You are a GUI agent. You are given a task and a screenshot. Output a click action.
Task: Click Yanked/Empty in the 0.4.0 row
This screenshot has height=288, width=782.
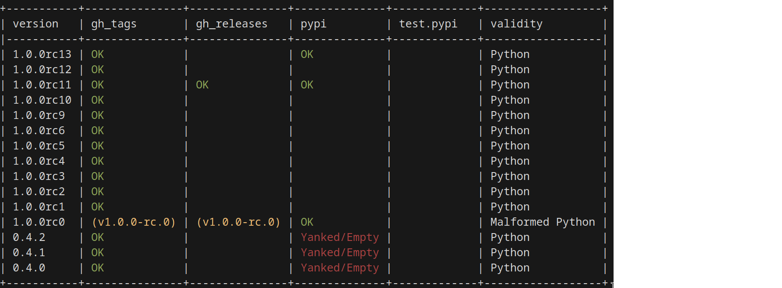click(x=340, y=268)
